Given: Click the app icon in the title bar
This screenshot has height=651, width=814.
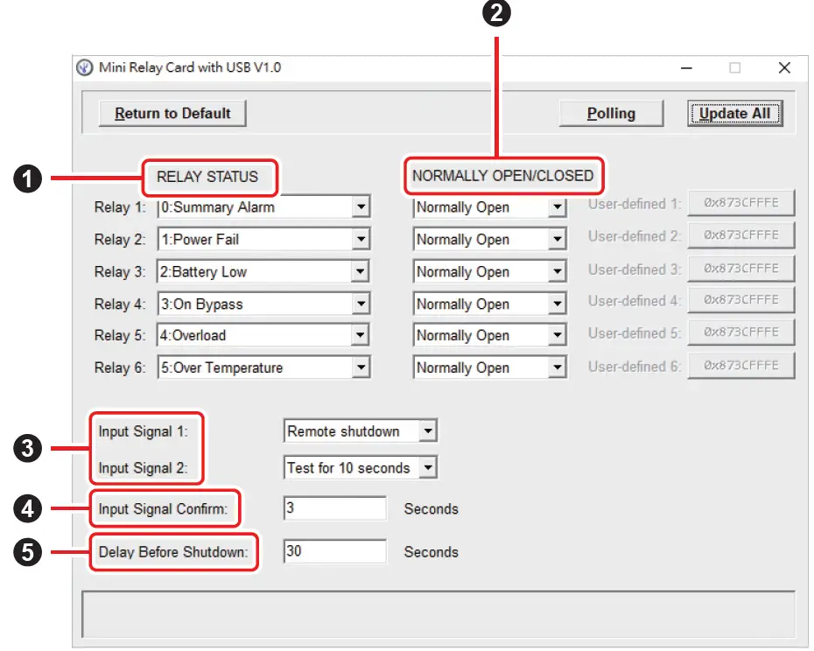Looking at the screenshot, I should pyautogui.click(x=85, y=67).
